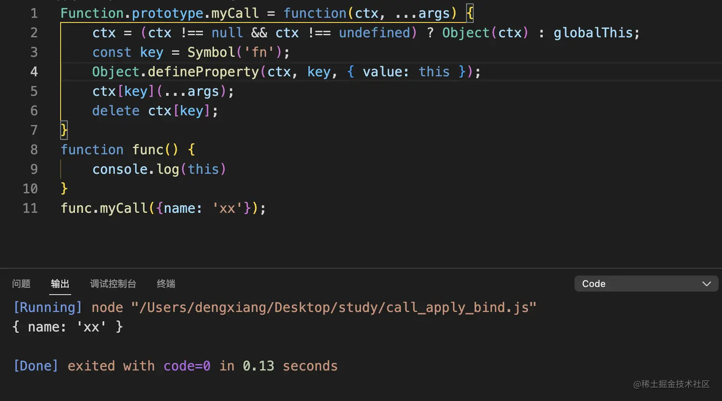Select the highlighted line number 4
722x401 pixels.
pyautogui.click(x=34, y=72)
